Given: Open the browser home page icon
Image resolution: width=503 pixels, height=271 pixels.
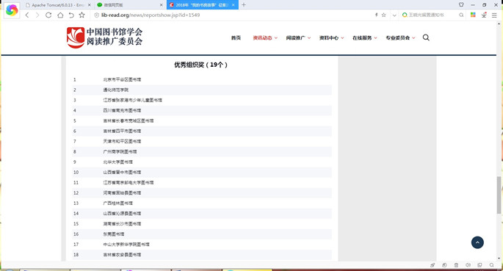Looking at the screenshot, I should click(x=60, y=15).
